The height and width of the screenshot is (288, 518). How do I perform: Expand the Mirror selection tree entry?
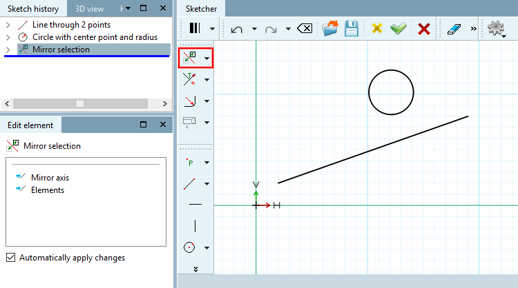click(x=8, y=50)
